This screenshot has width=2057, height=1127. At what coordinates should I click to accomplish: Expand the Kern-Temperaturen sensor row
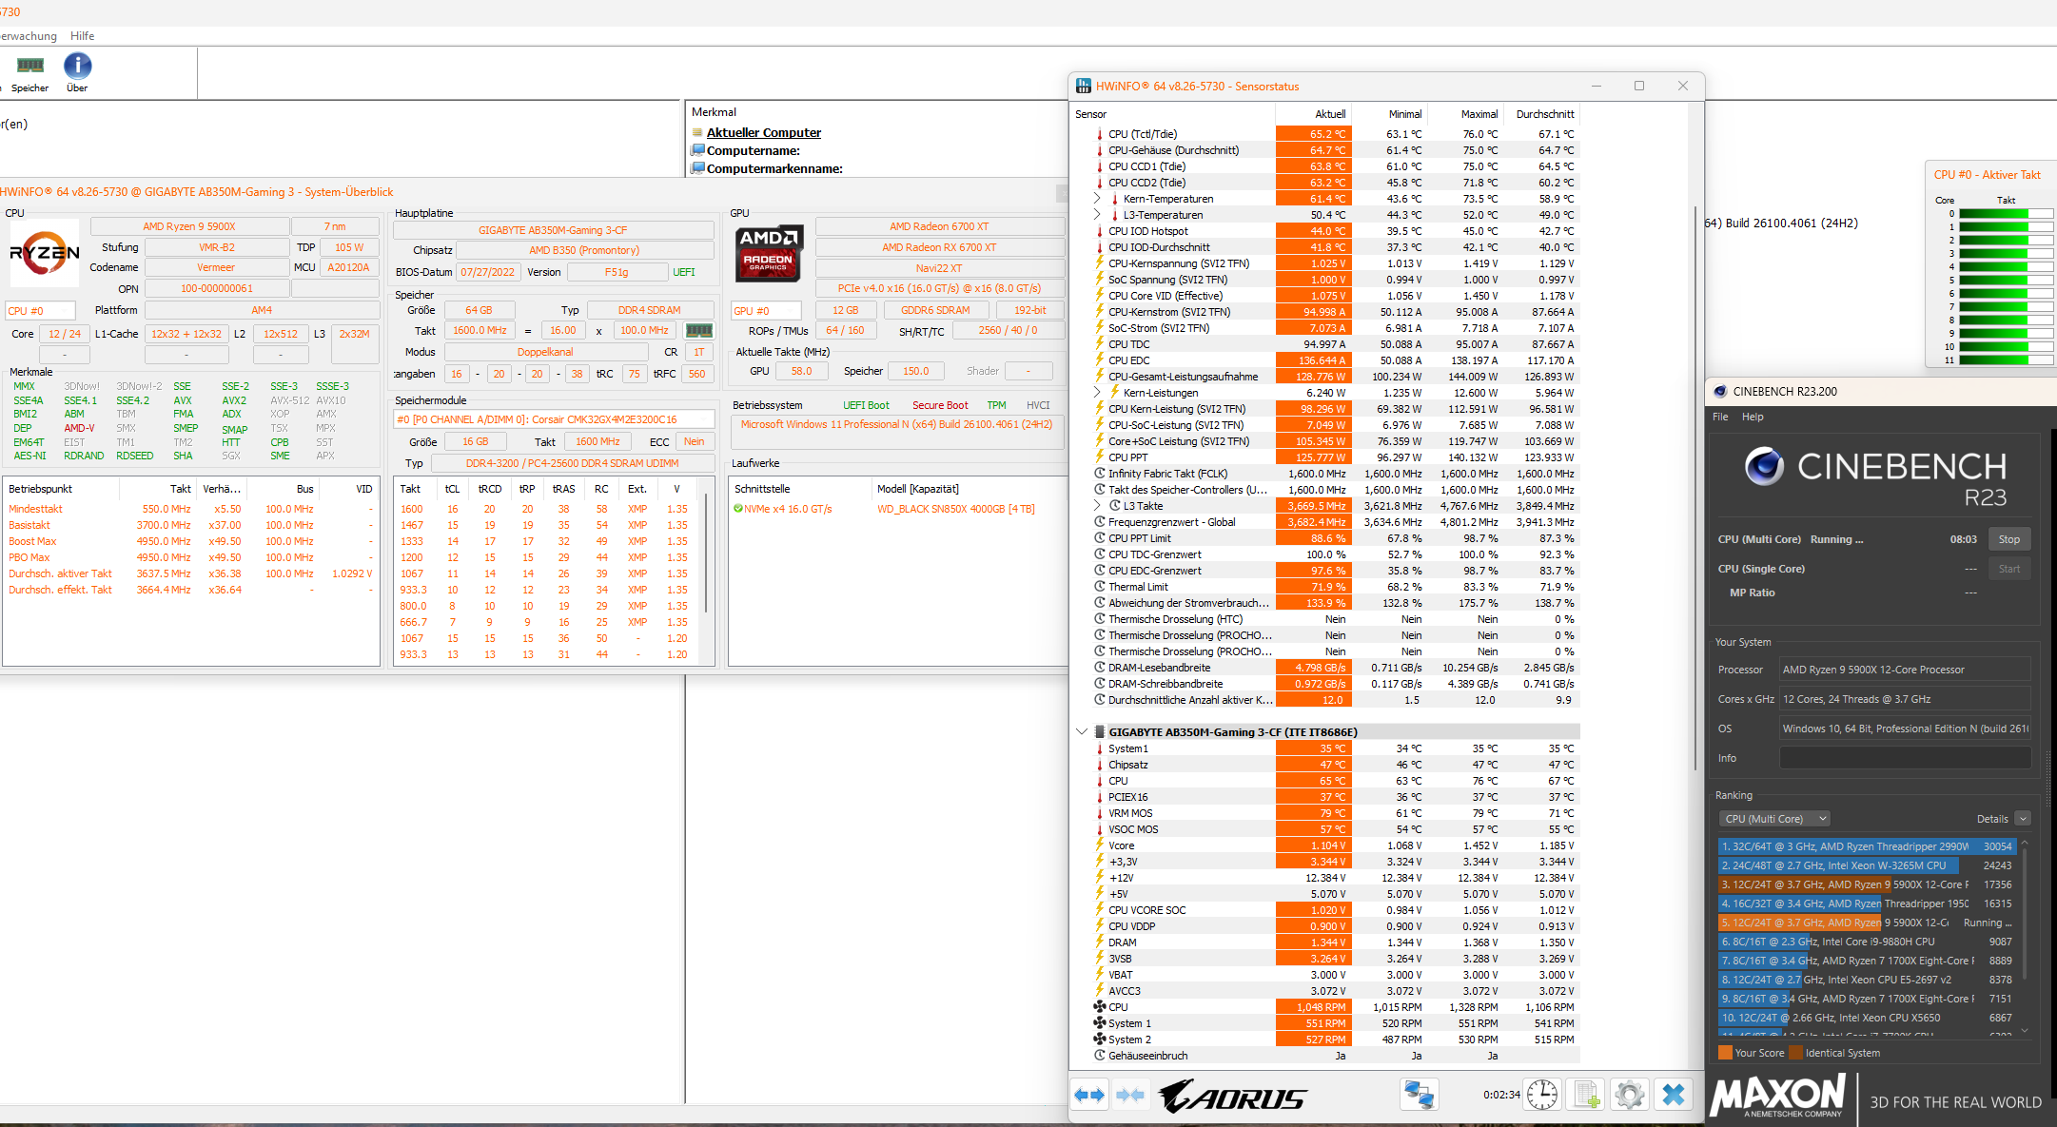(1096, 199)
